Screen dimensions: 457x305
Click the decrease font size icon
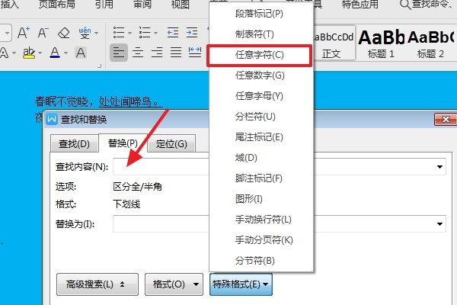pyautogui.click(x=43, y=32)
